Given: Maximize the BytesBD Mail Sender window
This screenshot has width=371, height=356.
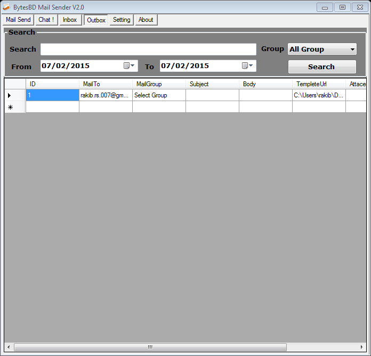Looking at the screenshot, I should [342, 7].
